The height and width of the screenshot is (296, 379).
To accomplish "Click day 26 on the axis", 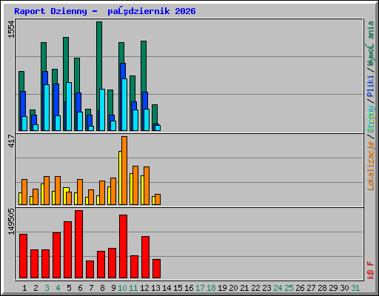I will (300, 288).
